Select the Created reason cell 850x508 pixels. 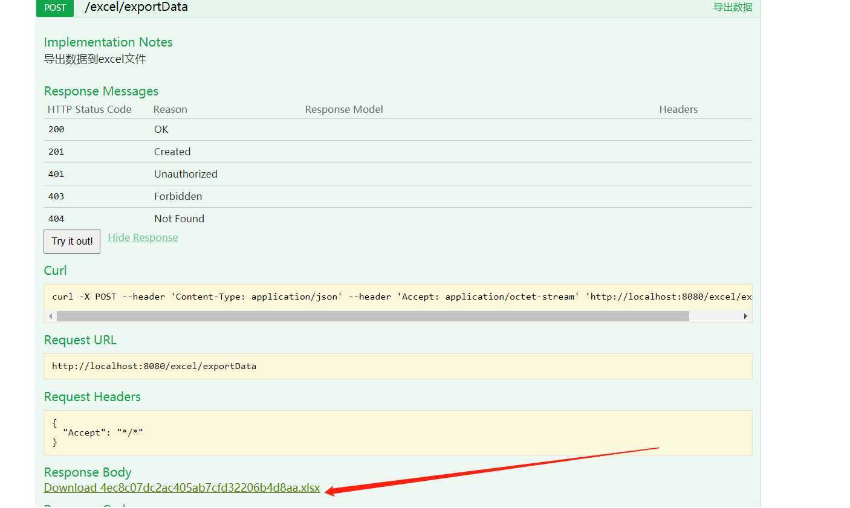click(x=172, y=152)
